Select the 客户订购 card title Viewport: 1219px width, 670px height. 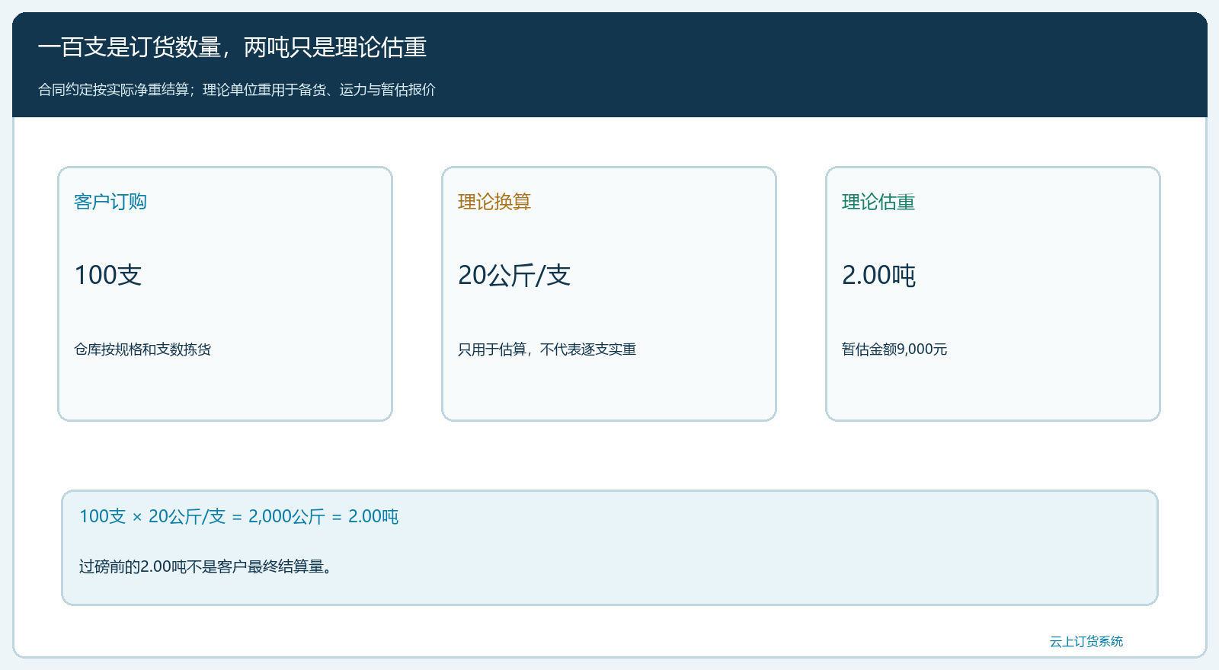point(110,202)
